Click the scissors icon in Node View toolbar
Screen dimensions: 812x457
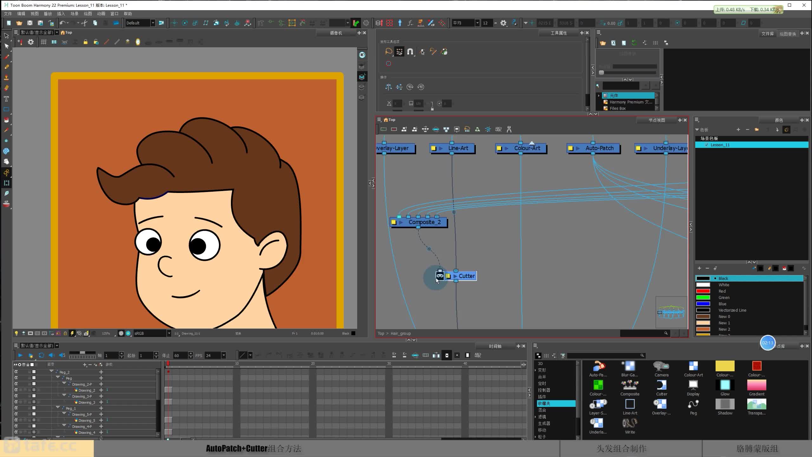[x=509, y=129]
